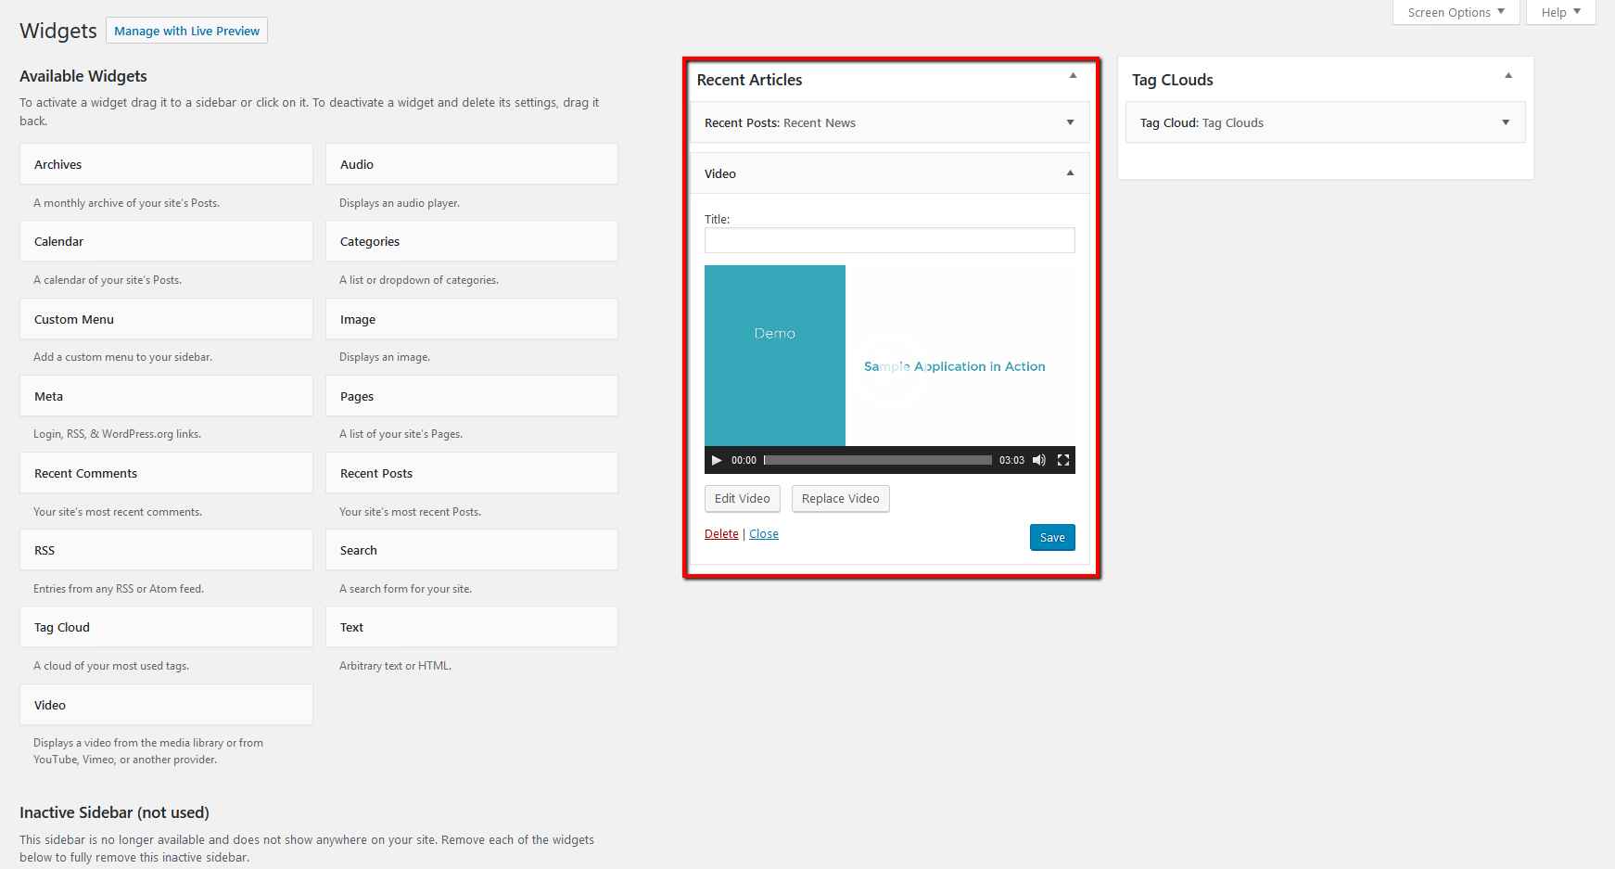Select the Text available widget

[x=472, y=627]
